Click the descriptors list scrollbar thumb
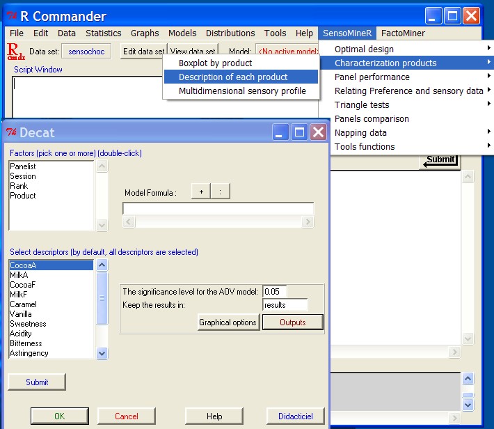This screenshot has width=494, height=429. [102, 298]
